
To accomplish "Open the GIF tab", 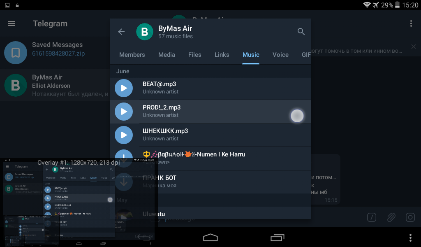I will pos(306,55).
